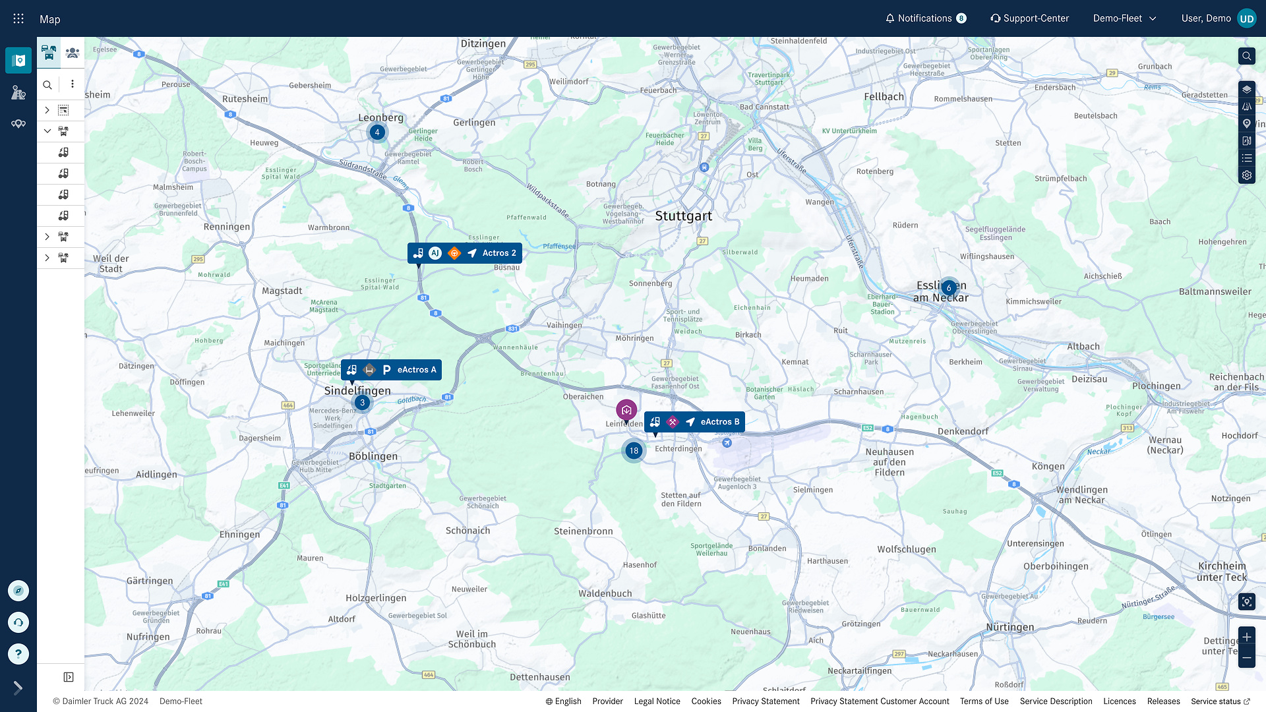This screenshot has height=712, width=1266.
Task: Click the AJ driver badge on Actros 2
Action: 435,253
